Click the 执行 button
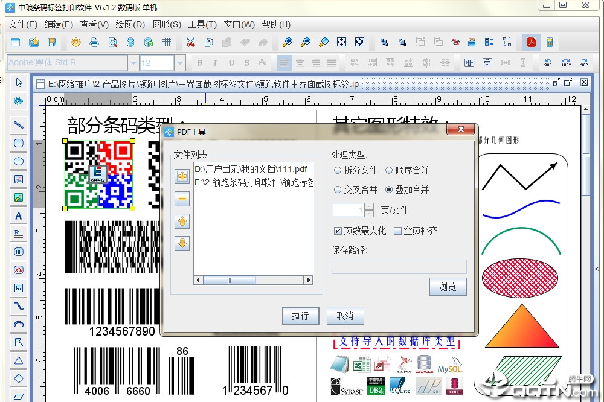The width and height of the screenshot is (604, 402). point(300,316)
